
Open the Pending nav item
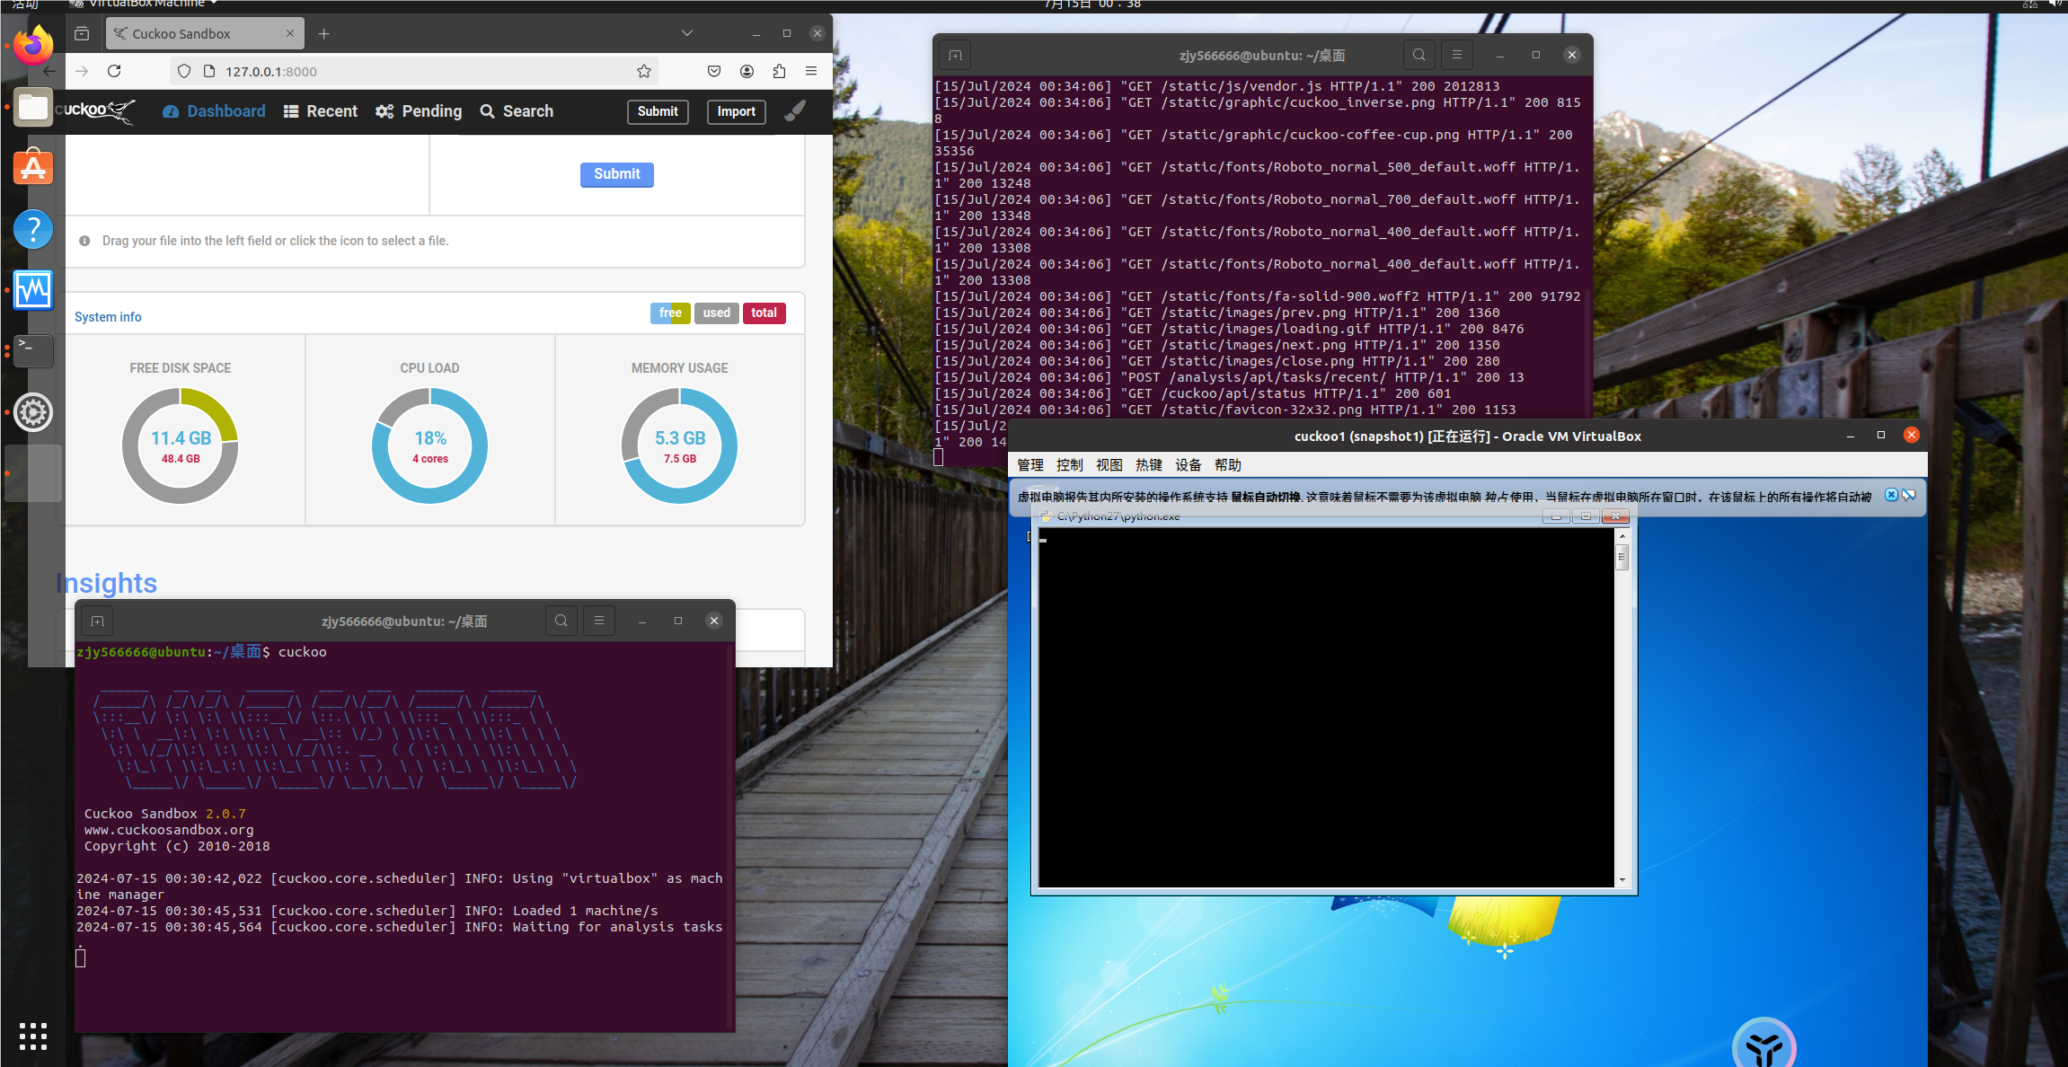(x=419, y=111)
